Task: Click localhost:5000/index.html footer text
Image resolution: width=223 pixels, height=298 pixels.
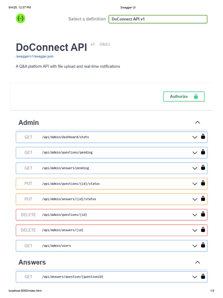Action: tap(25, 291)
